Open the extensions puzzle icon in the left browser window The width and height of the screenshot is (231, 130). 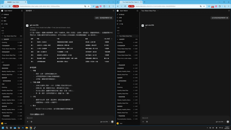104,6
